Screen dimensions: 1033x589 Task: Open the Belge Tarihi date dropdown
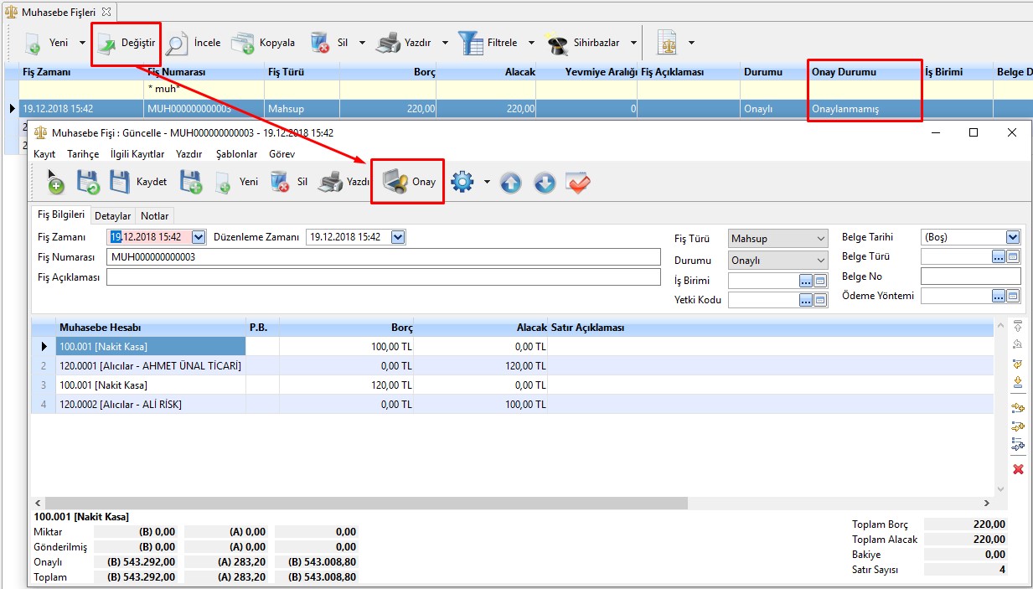tap(1012, 238)
